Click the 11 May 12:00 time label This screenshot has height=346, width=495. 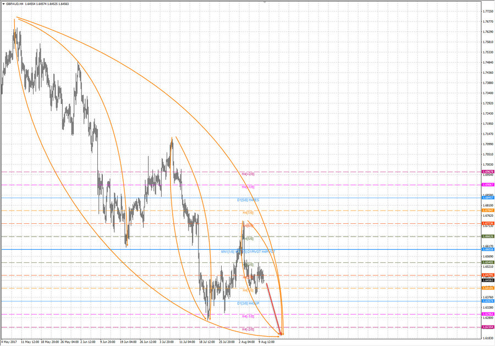coord(30,342)
